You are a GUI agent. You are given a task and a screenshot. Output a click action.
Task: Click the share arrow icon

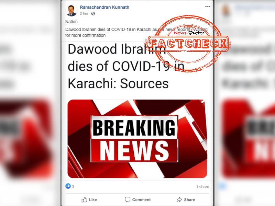179,199
